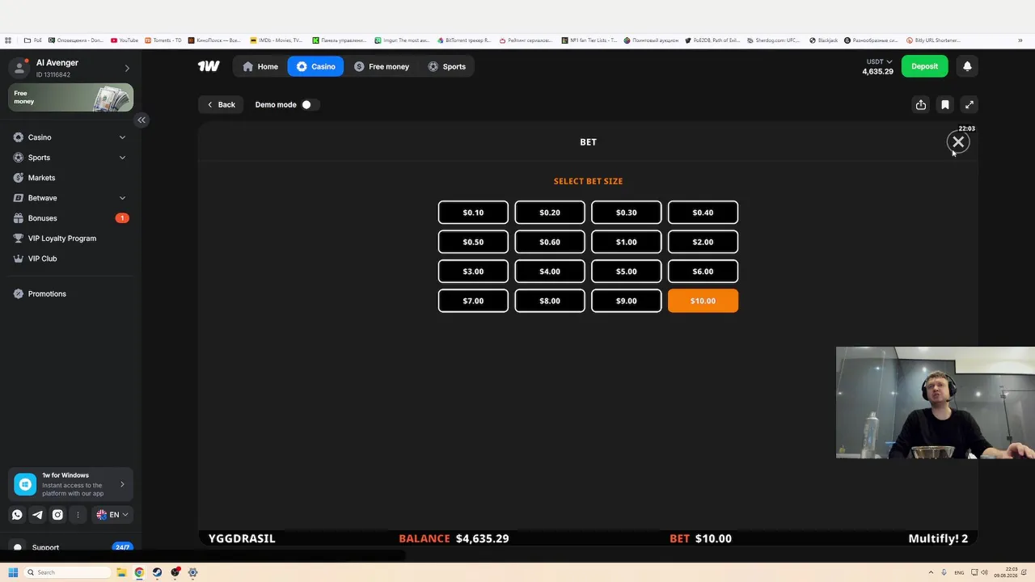Close the bet size panel
The image size is (1035, 582).
click(958, 142)
